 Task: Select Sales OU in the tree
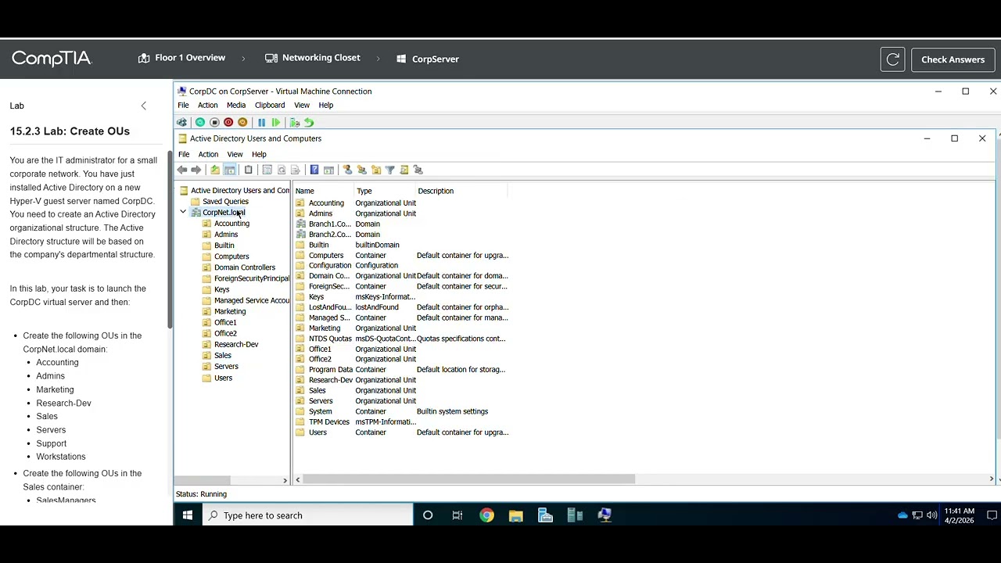pos(222,355)
